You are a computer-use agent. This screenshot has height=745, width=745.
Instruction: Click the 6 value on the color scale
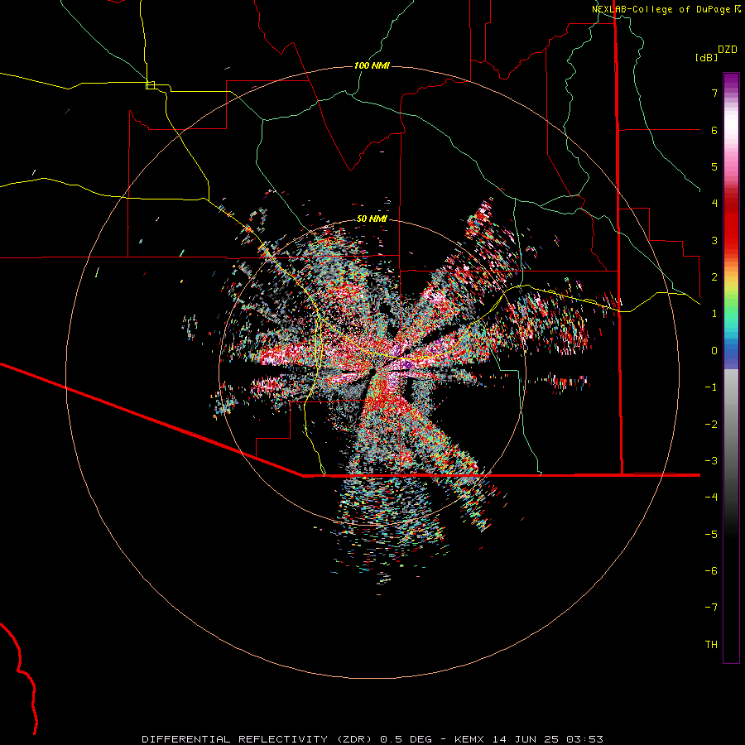click(x=714, y=130)
